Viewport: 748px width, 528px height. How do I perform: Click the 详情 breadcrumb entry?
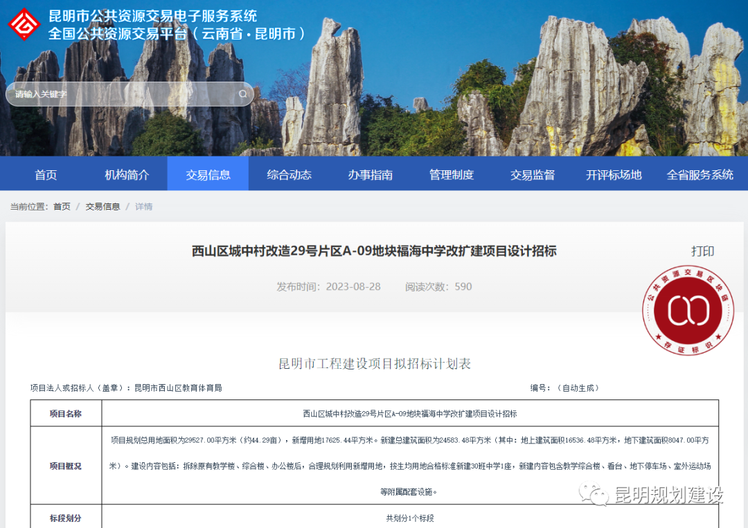(x=143, y=206)
